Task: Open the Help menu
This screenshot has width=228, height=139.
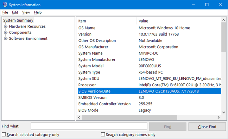Action: pyautogui.click(x=38, y=12)
